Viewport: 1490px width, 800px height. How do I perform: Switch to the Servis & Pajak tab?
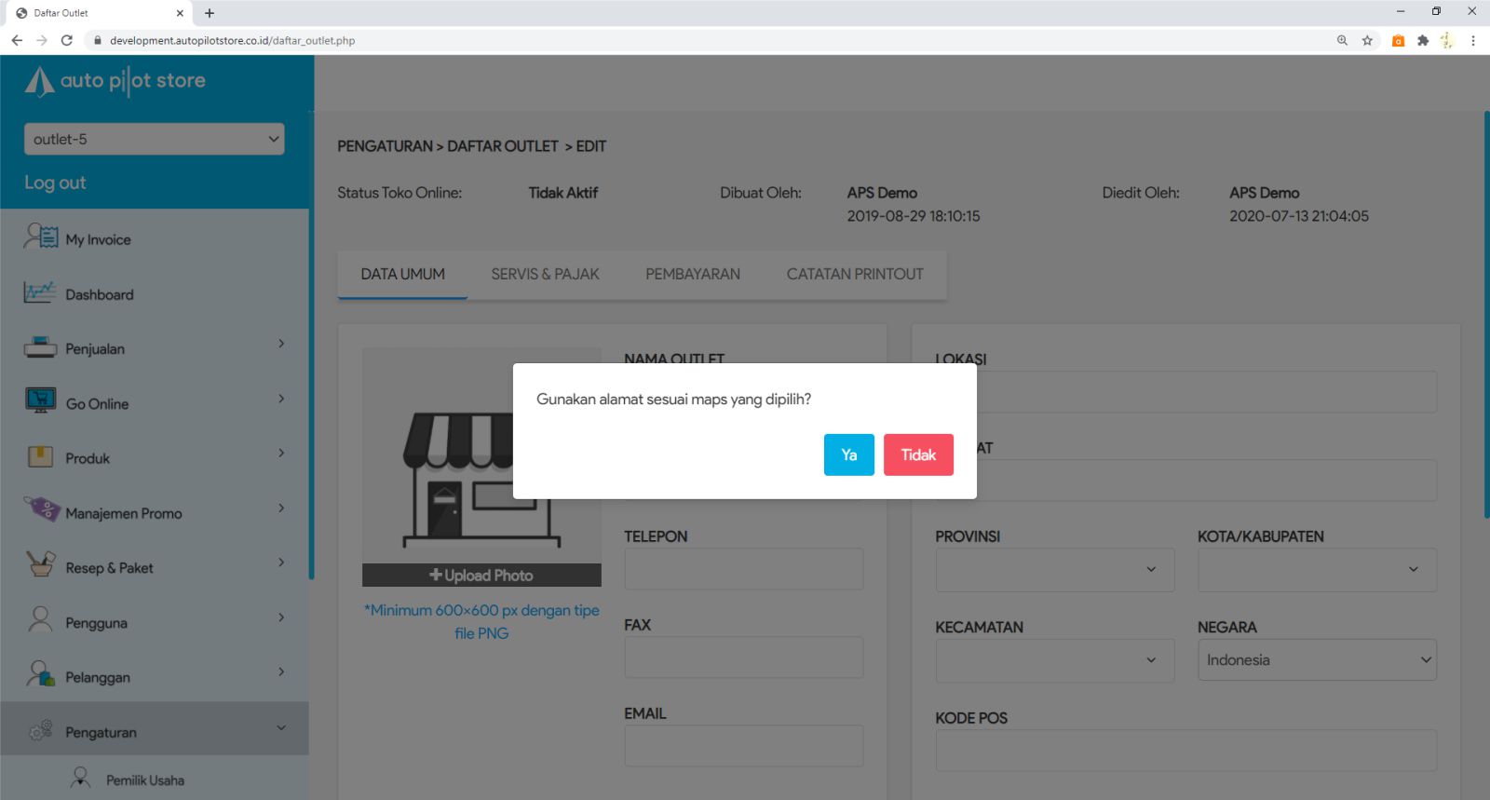(545, 274)
